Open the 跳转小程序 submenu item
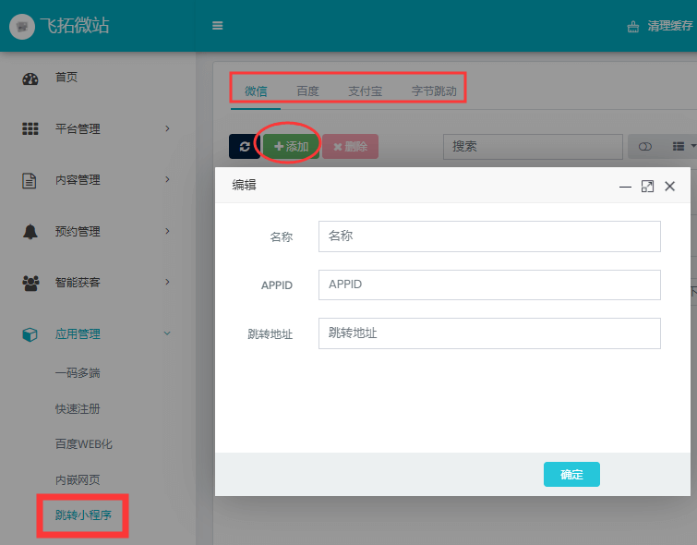This screenshot has width=697, height=545. pyautogui.click(x=83, y=515)
